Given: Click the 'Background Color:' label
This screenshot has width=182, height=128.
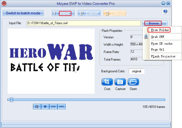Looking at the screenshot, I should tap(113, 71).
